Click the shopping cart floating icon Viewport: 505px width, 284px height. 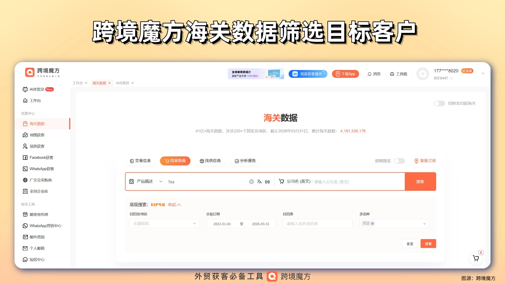click(x=476, y=258)
